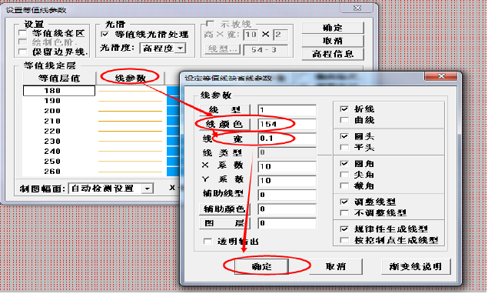This screenshot has width=488, height=294.
Task: Click the 辅助颜色 button
Action: click(x=224, y=209)
